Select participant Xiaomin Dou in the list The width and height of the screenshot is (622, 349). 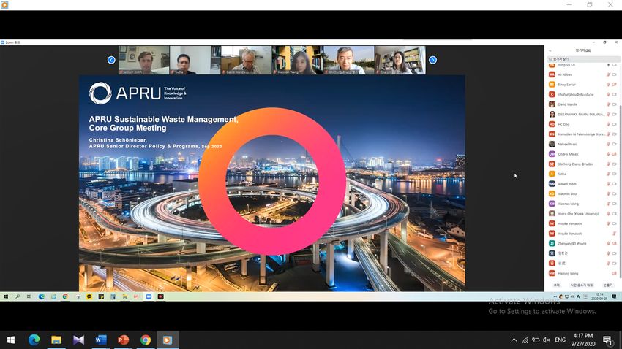(x=582, y=194)
